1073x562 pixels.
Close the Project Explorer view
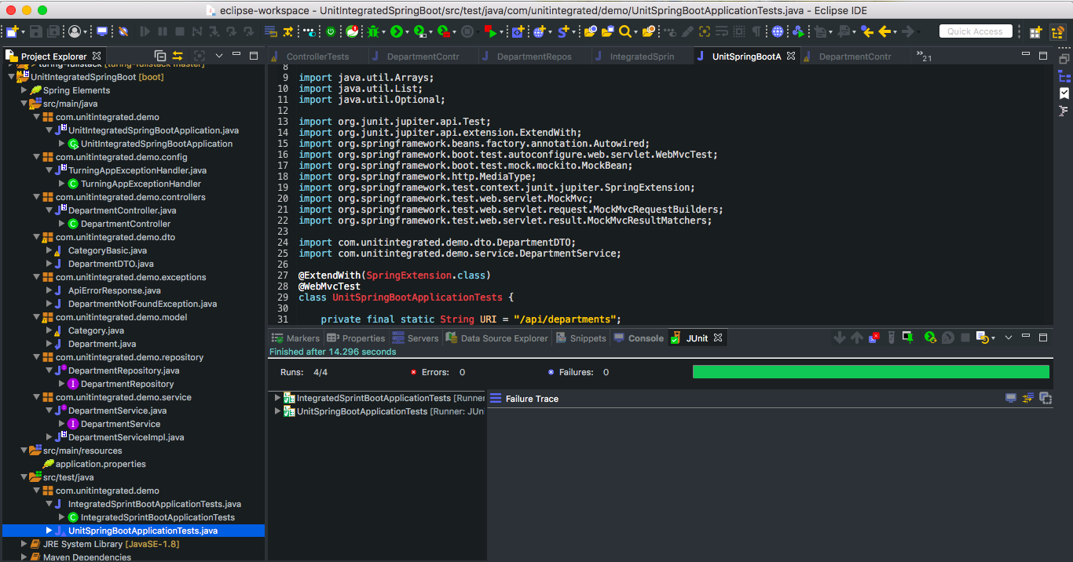coord(97,56)
